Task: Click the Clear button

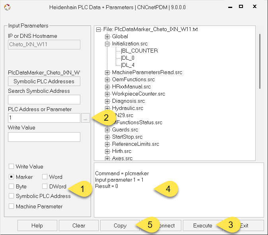Action: point(79,225)
